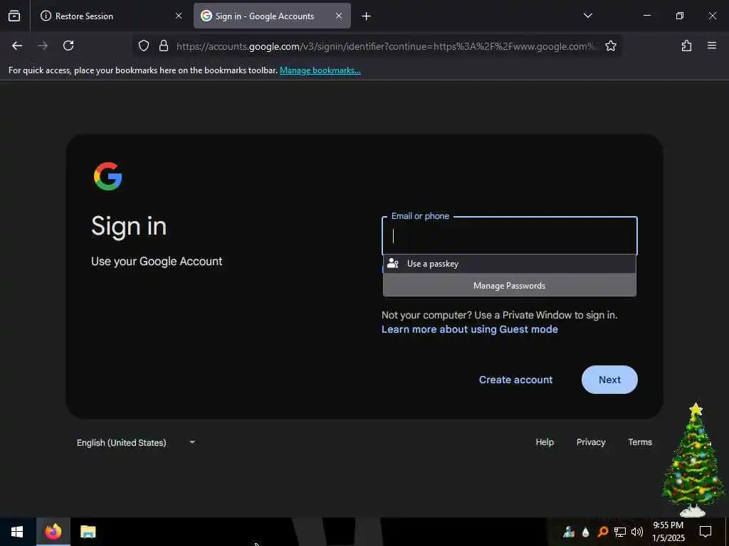This screenshot has height=546, width=729.
Task: Reload the current page
Action: point(68,45)
